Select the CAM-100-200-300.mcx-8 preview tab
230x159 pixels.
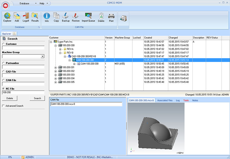tap(141, 100)
